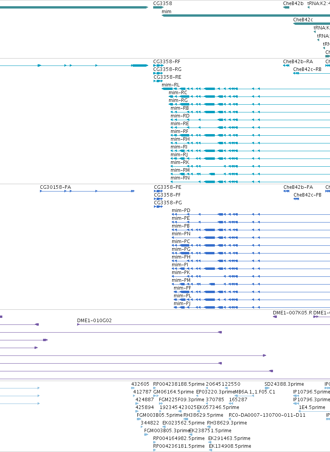Click EST label FGM003B05.5prime
The image size is (330, 452).
(159, 415)
